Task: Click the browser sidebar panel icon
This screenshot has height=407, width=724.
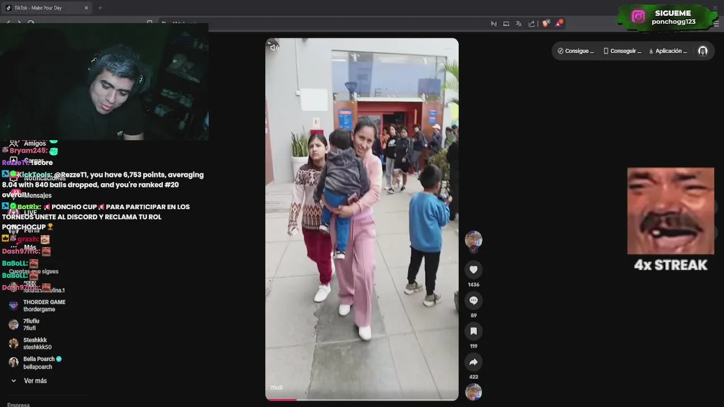Action: [506, 24]
